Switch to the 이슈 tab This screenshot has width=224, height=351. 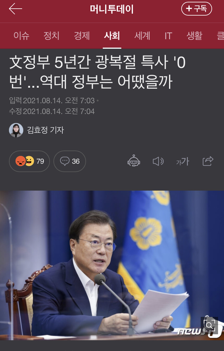click(21, 36)
